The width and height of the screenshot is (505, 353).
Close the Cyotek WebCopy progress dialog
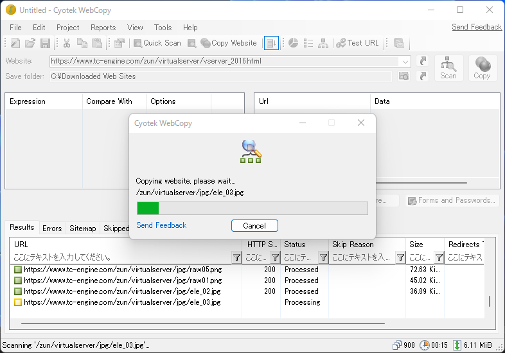pos(361,123)
